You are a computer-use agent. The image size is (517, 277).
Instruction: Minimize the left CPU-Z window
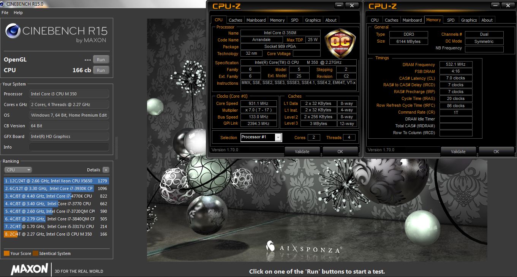(340, 5)
